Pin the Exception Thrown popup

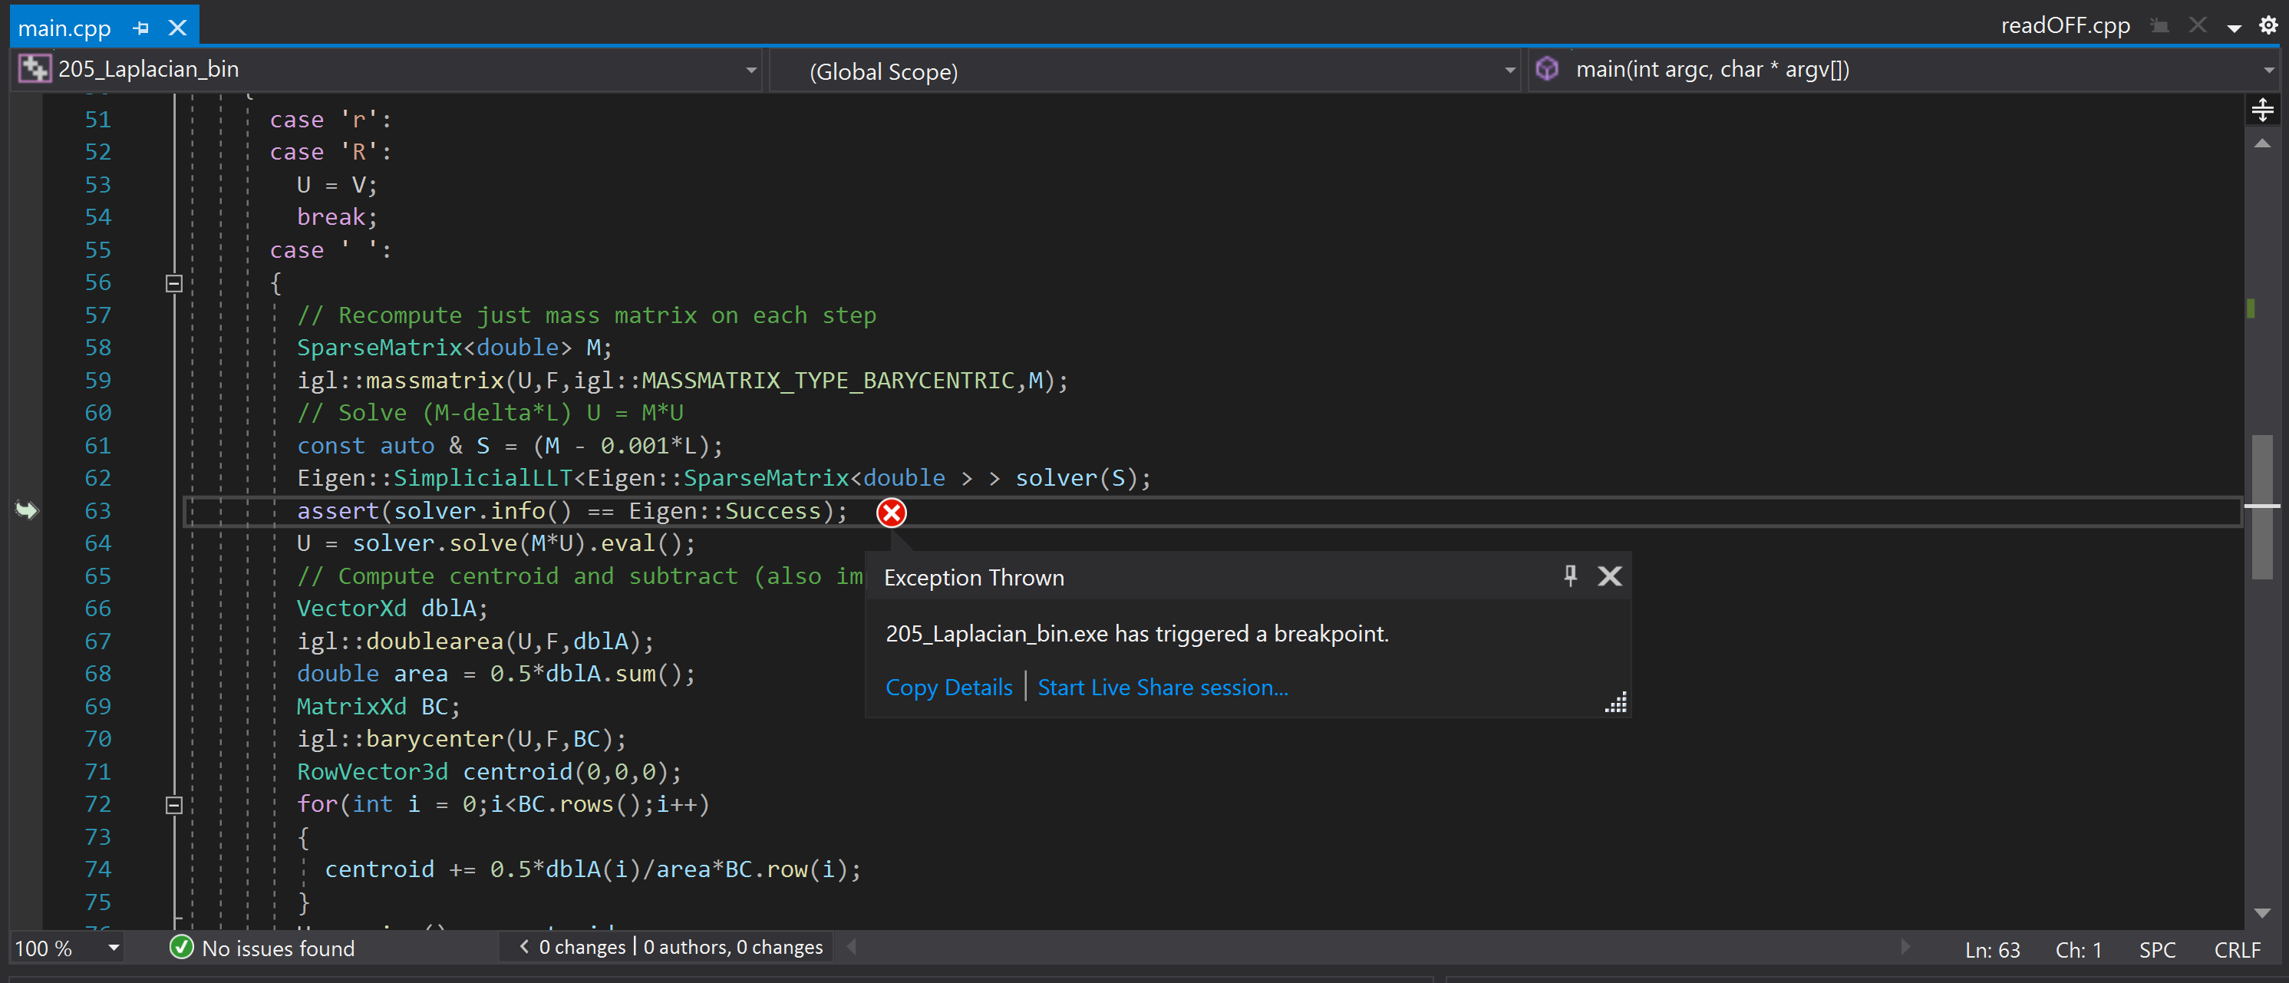click(x=1570, y=576)
